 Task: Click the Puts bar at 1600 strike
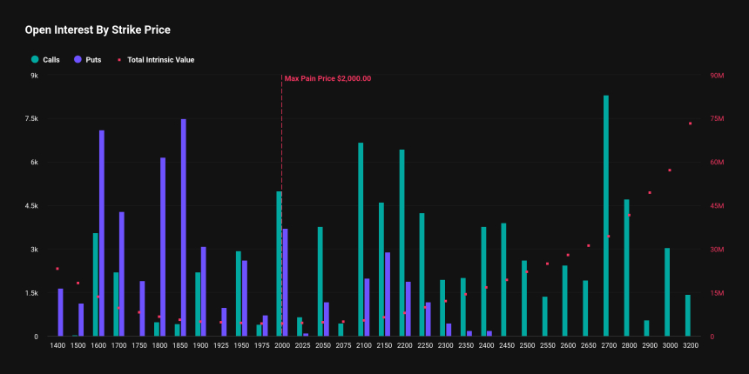click(x=102, y=233)
